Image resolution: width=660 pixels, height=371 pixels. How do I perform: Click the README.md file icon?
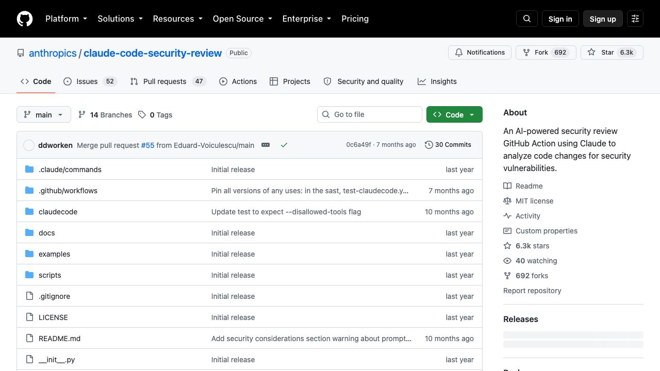click(x=29, y=339)
